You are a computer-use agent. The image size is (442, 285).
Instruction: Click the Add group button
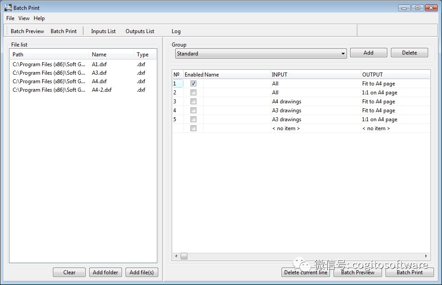click(x=368, y=53)
